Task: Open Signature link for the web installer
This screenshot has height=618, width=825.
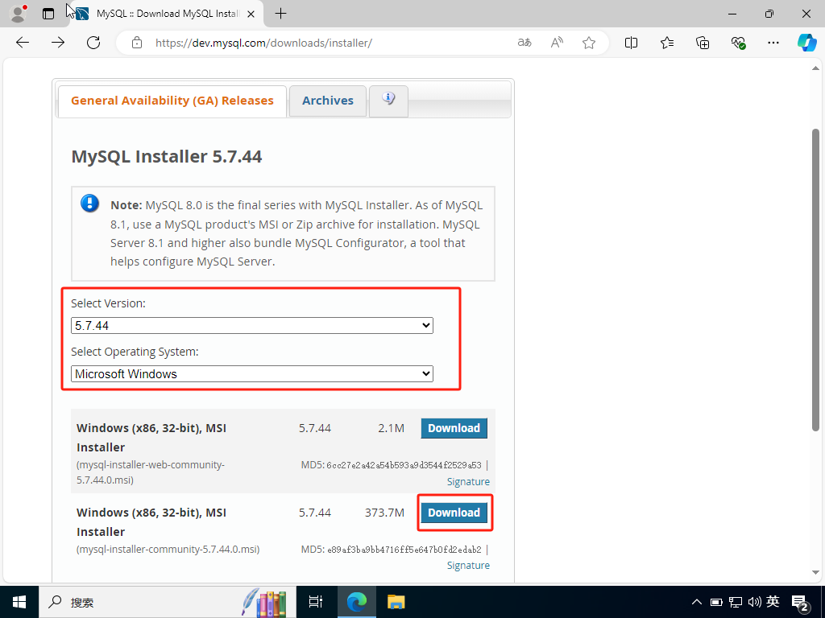Action: click(x=468, y=481)
